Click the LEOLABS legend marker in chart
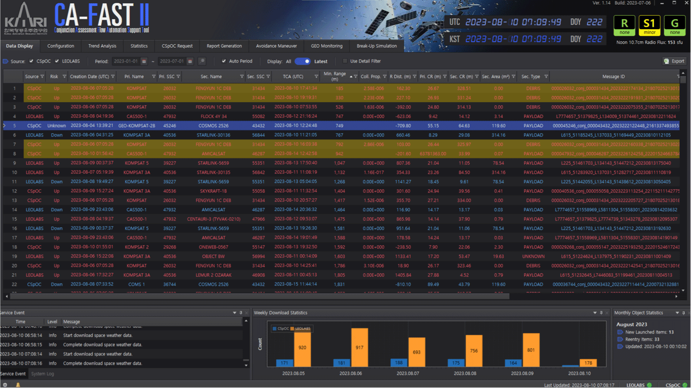The image size is (691, 388). 293,328
